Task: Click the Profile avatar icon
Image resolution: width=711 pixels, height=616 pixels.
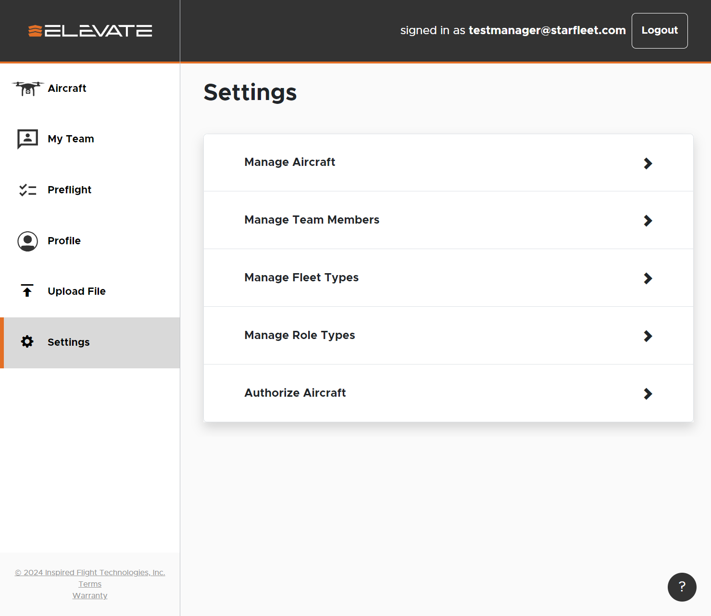Action: click(27, 241)
